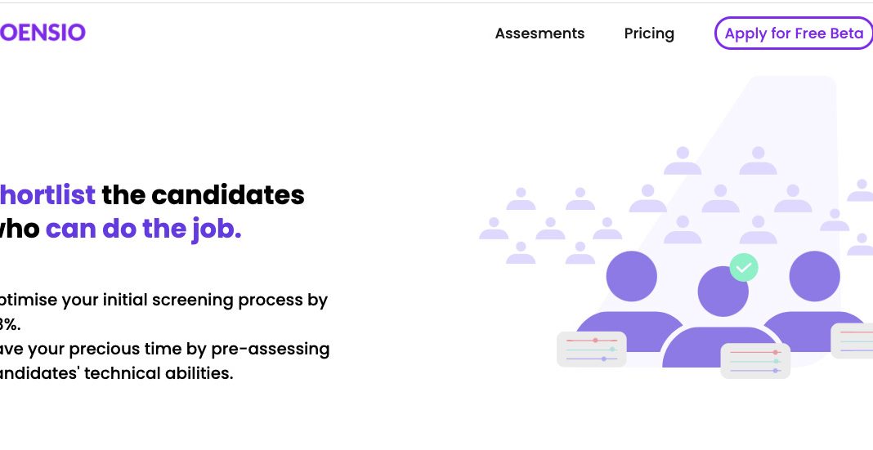Open the Assesments menu item
The width and height of the screenshot is (873, 450).
click(x=539, y=33)
